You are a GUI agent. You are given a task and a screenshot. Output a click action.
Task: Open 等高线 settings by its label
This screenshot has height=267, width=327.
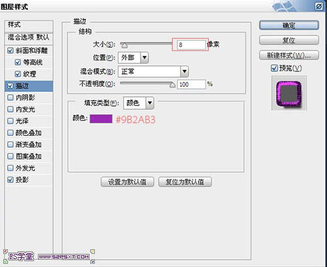click(33, 62)
